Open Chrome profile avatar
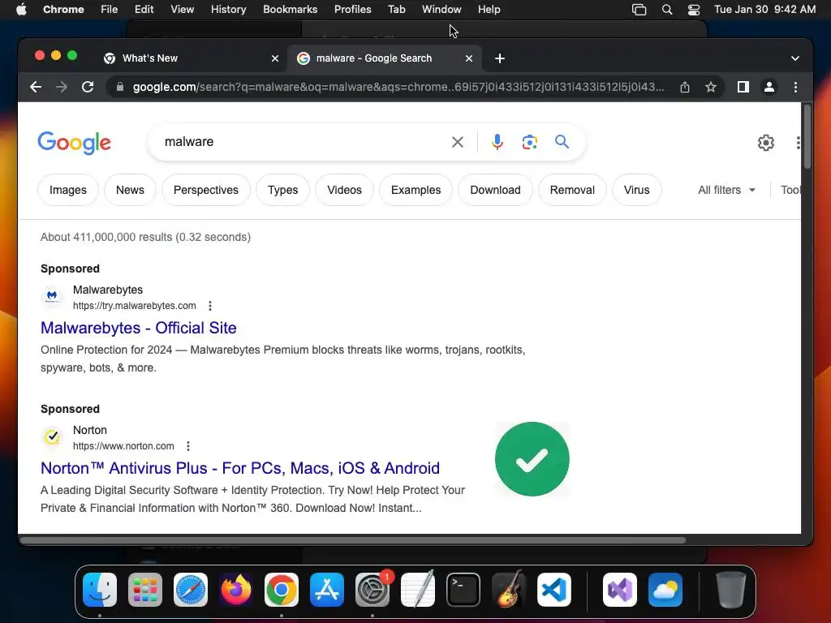 769,87
